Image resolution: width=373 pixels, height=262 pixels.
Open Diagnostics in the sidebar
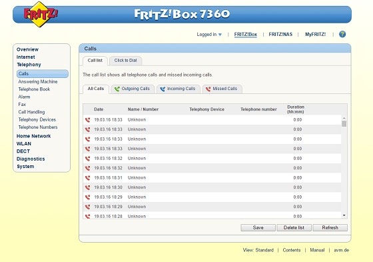(31, 159)
